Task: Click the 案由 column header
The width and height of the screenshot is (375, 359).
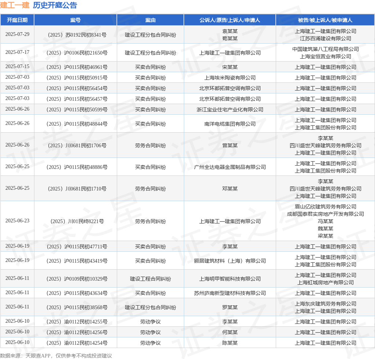Action: point(150,20)
